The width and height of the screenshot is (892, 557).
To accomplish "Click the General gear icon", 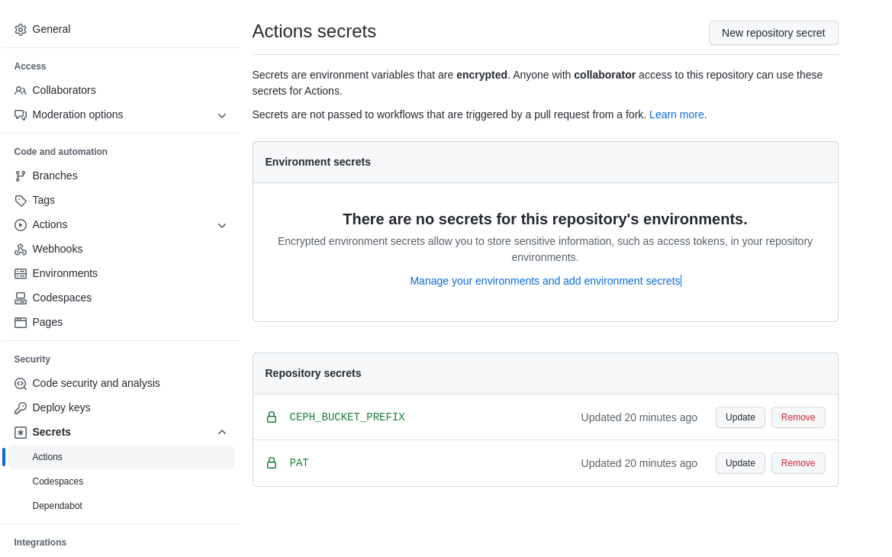I will tap(21, 30).
